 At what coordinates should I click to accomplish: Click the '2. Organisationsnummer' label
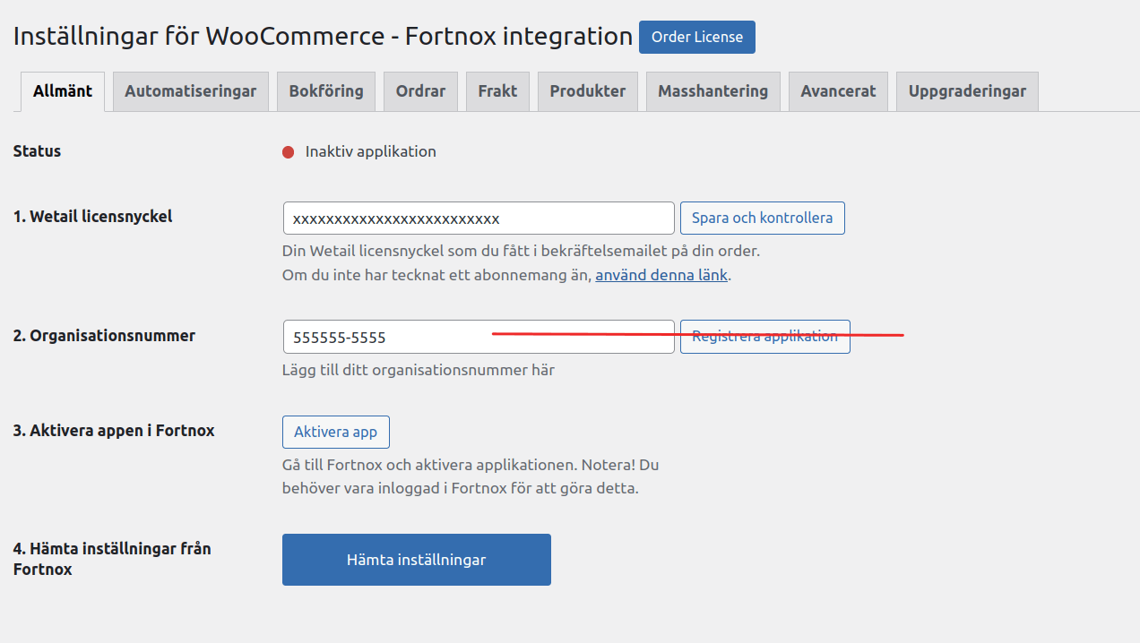pyautogui.click(x=104, y=336)
